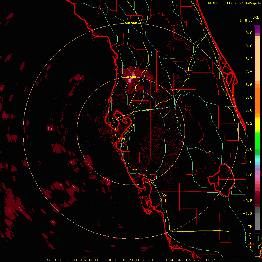Click the bright pink echo core beside the 50 NMI label

coord(131,81)
